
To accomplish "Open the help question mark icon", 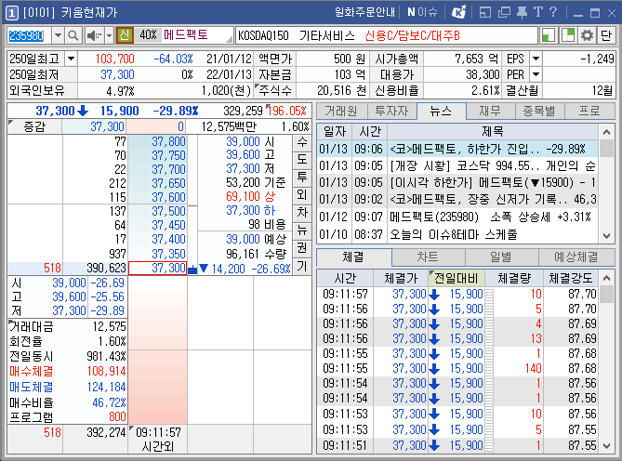I will click(553, 12).
